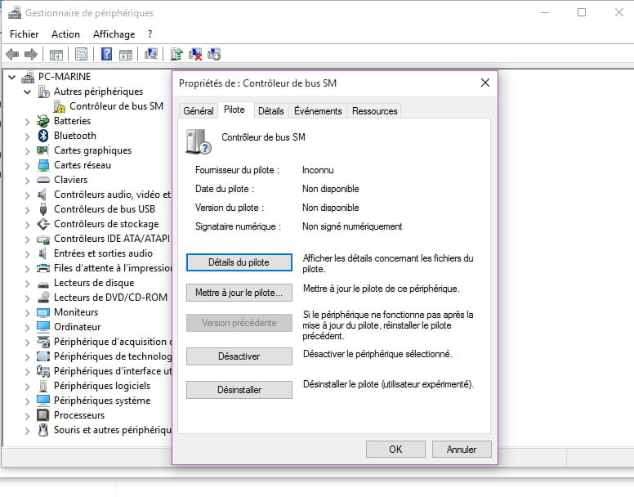The image size is (634, 497).
Task: Click the uninstall device icon with red X
Action: [195, 55]
